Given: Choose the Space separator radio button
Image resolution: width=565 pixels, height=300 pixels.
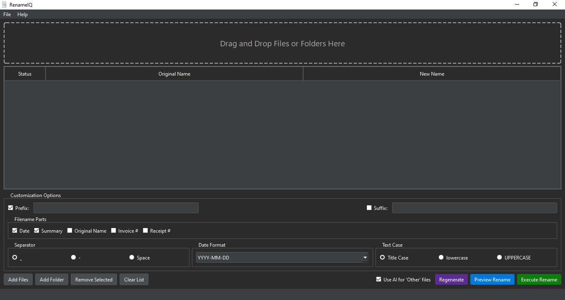Looking at the screenshot, I should tap(132, 257).
